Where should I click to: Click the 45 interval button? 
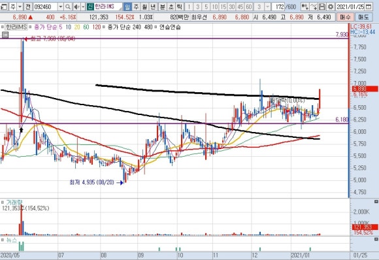click(x=240, y=7)
